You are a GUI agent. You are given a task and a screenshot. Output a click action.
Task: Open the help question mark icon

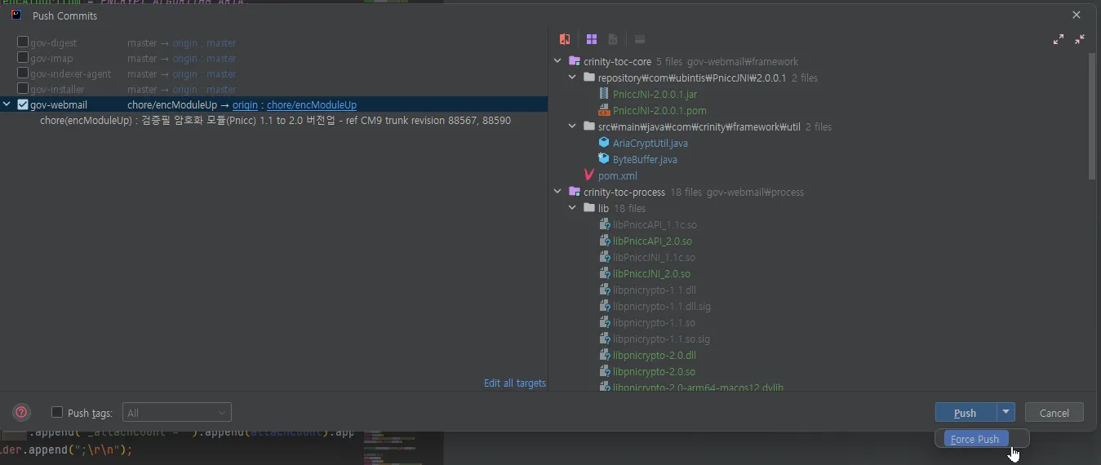22,412
